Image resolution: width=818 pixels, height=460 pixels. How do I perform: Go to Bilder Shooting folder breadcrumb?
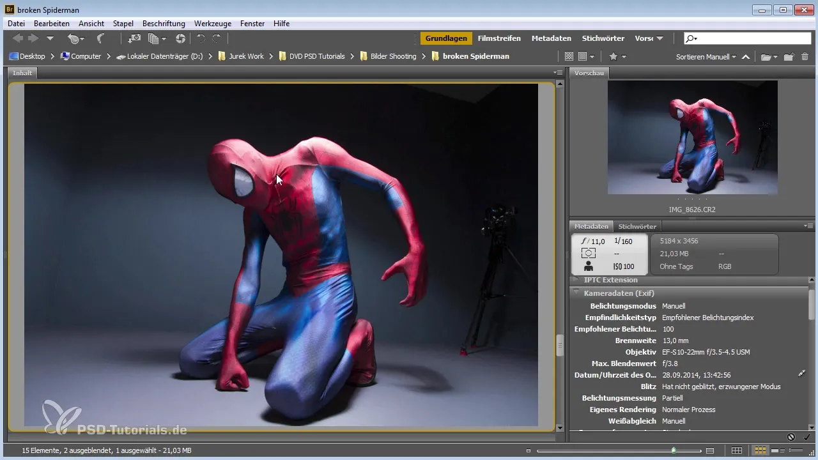[x=388, y=56]
